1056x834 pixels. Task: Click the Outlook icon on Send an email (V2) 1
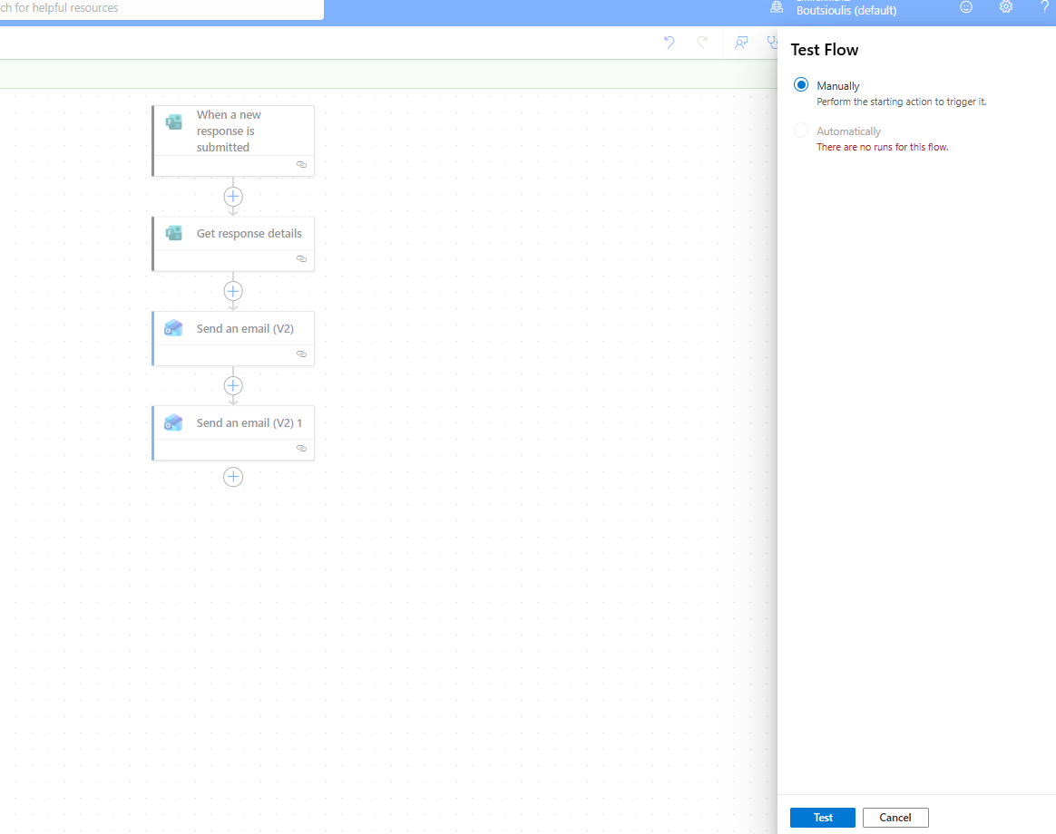pos(174,423)
